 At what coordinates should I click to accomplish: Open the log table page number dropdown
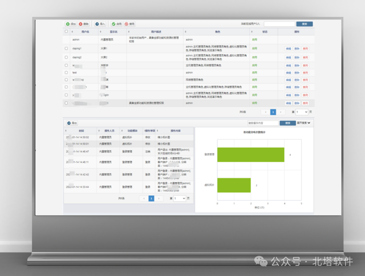pos(180,198)
